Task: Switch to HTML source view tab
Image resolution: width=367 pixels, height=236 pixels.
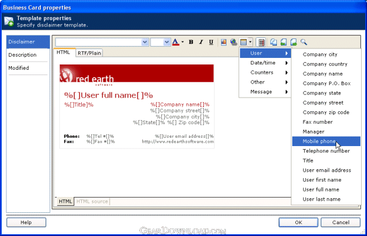Action: click(92, 202)
